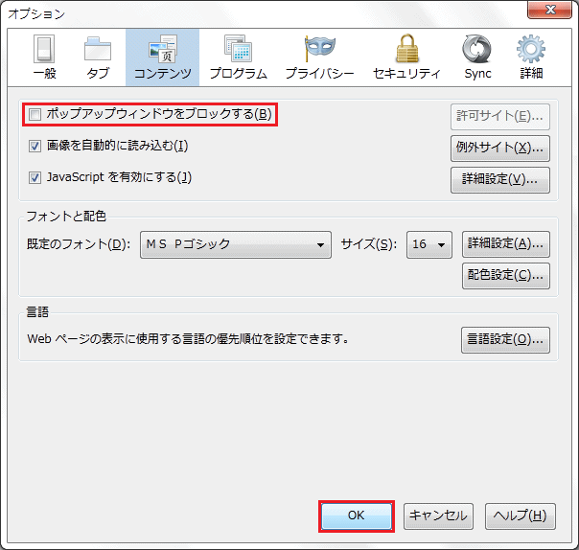Screen dimensions: 579x550
Task: Switch to the タブ options panel
Action: pos(98,57)
